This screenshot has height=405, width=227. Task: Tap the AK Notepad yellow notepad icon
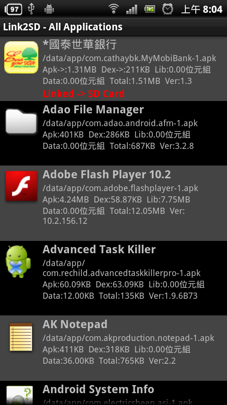click(x=21, y=337)
